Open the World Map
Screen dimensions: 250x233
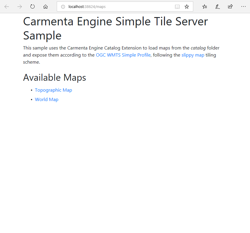pyautogui.click(x=47, y=100)
